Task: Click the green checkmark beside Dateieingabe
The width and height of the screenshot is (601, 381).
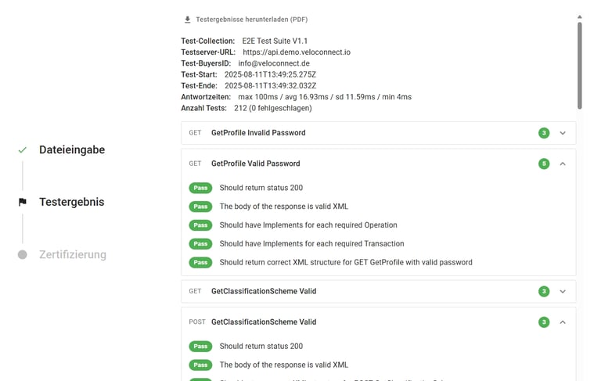Action: (23, 150)
